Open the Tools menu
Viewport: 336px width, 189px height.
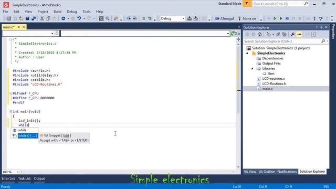tap(86, 12)
